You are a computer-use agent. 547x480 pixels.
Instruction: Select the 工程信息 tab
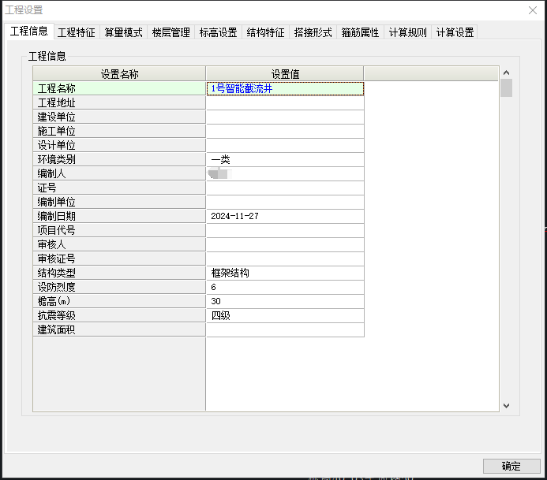click(29, 31)
